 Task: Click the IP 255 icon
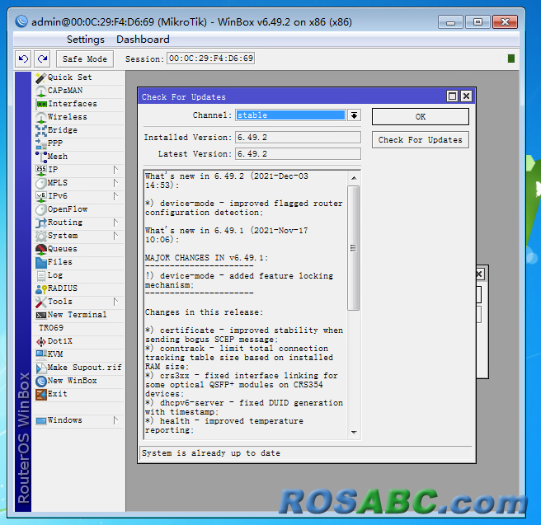pyautogui.click(x=41, y=170)
